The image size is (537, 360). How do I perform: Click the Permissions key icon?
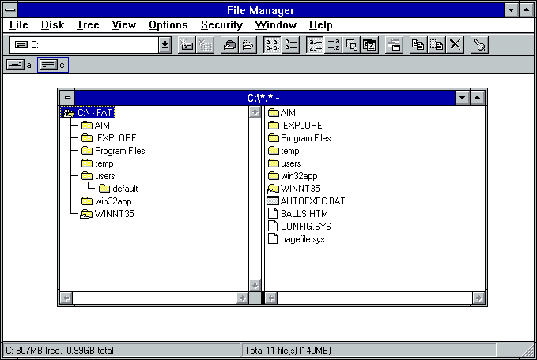click(478, 45)
